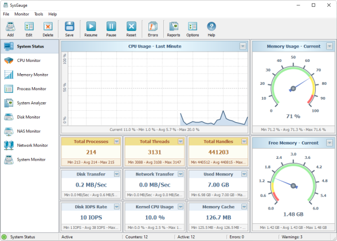This screenshot has width=337, height=241.
Task: Open Network Monitor from the sidebar
Action: click(29, 146)
